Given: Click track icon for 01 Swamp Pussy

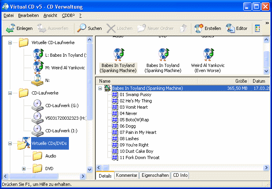Looking at the screenshot, I should (x=115, y=94).
